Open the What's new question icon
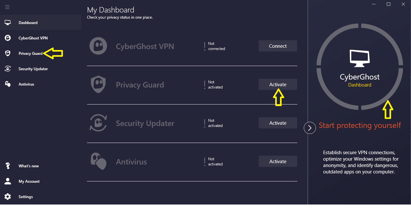The image size is (411, 209). 8,166
